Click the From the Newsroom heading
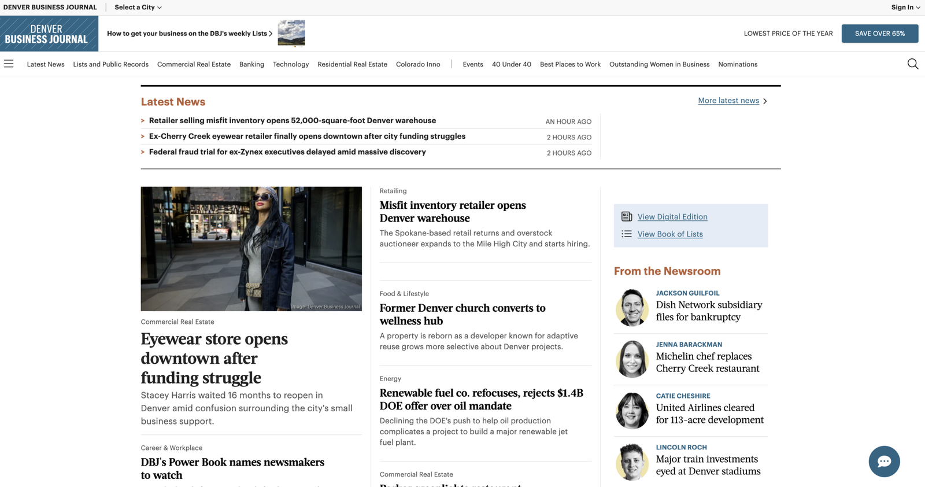Image resolution: width=925 pixels, height=487 pixels. point(667,271)
